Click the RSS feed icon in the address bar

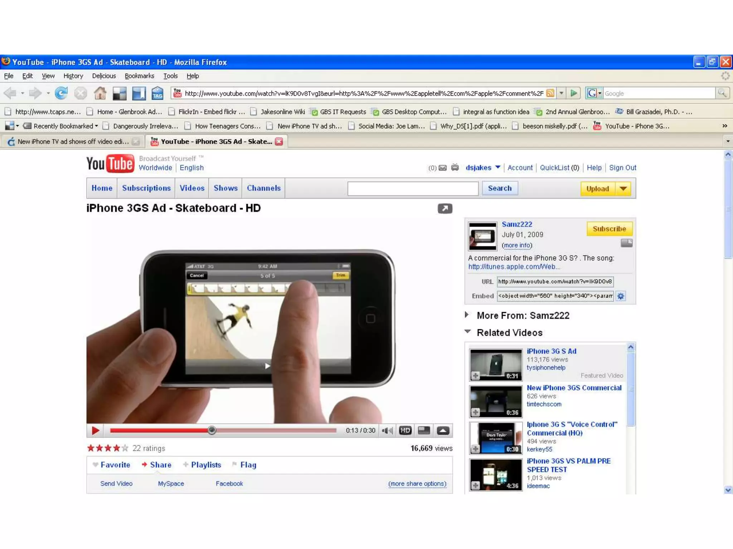(x=550, y=93)
